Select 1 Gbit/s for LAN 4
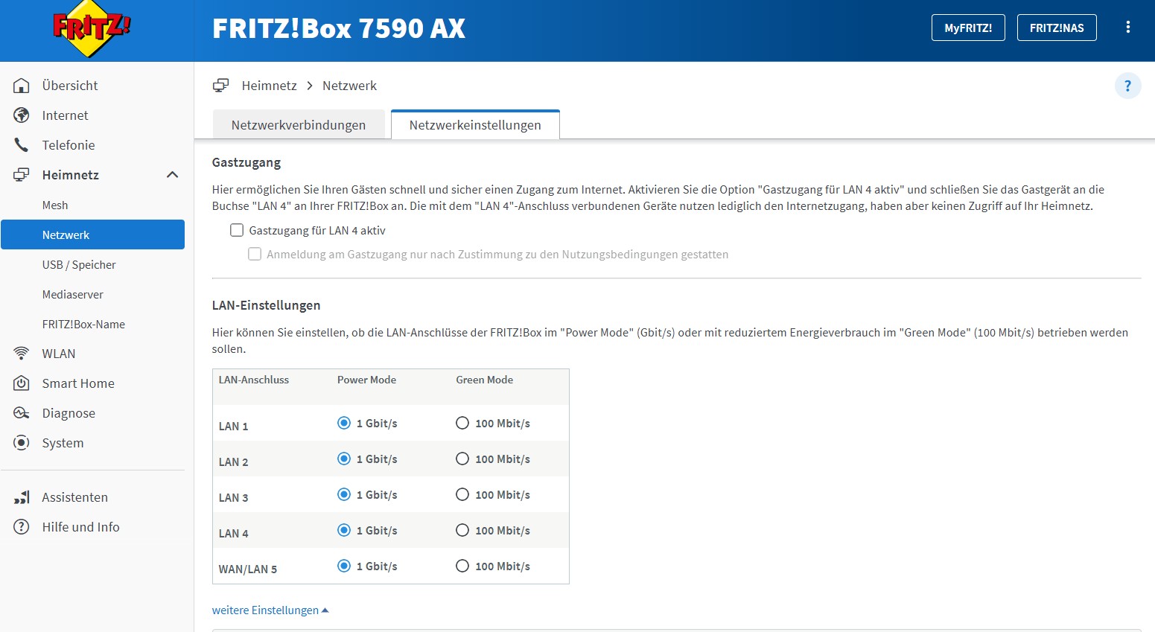1155x632 pixels. coord(344,530)
